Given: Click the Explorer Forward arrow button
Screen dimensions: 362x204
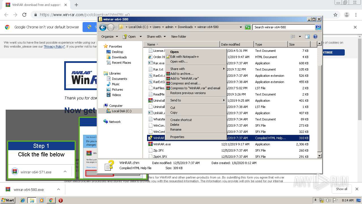Looking at the screenshot, I should pos(111,27).
